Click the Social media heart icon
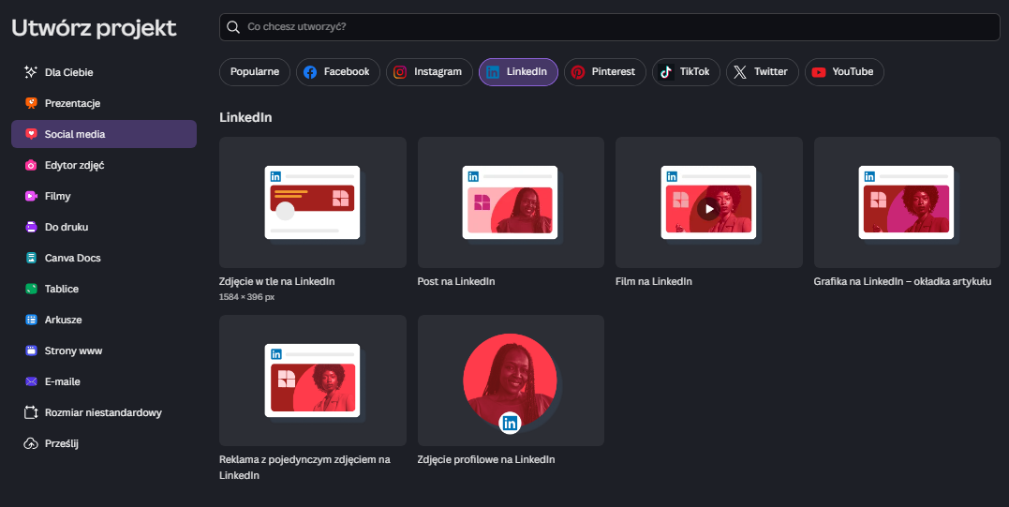 coord(31,134)
